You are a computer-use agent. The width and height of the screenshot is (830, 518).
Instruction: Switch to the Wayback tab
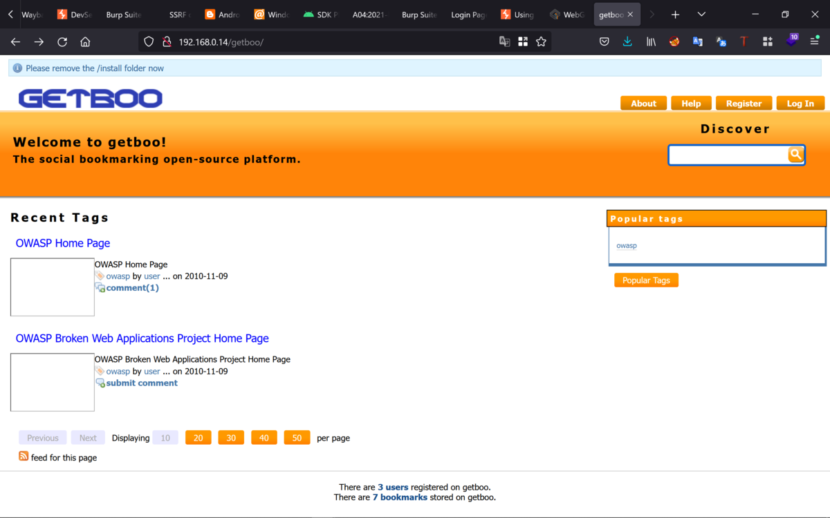point(32,15)
